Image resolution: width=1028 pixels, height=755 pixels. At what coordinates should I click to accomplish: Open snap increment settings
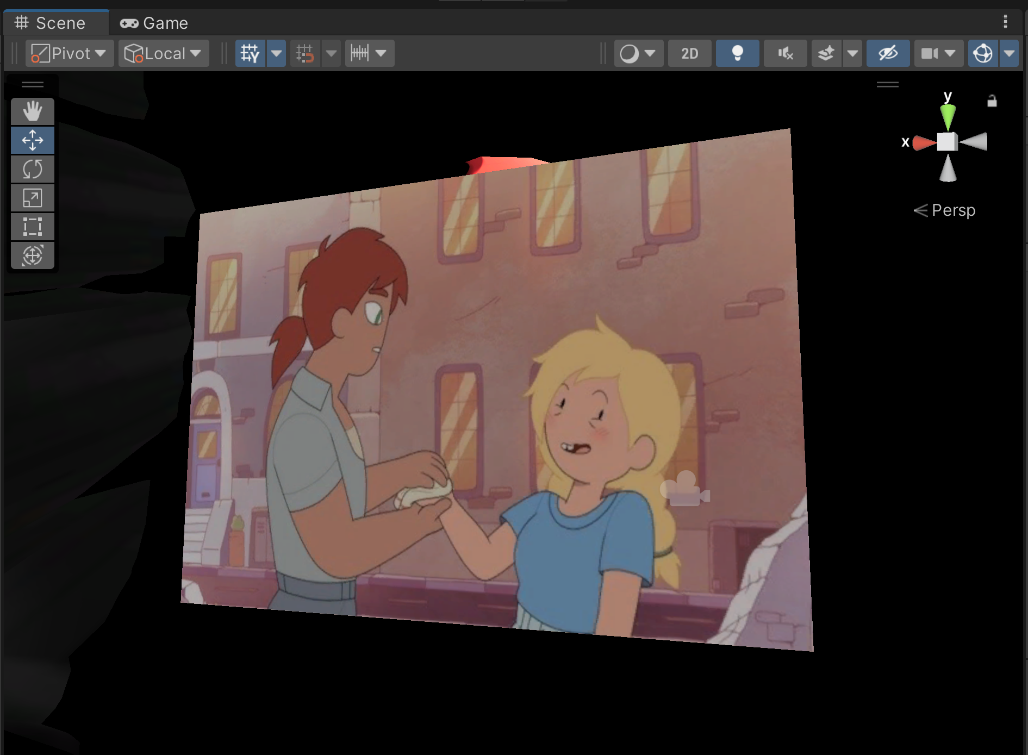pos(359,53)
